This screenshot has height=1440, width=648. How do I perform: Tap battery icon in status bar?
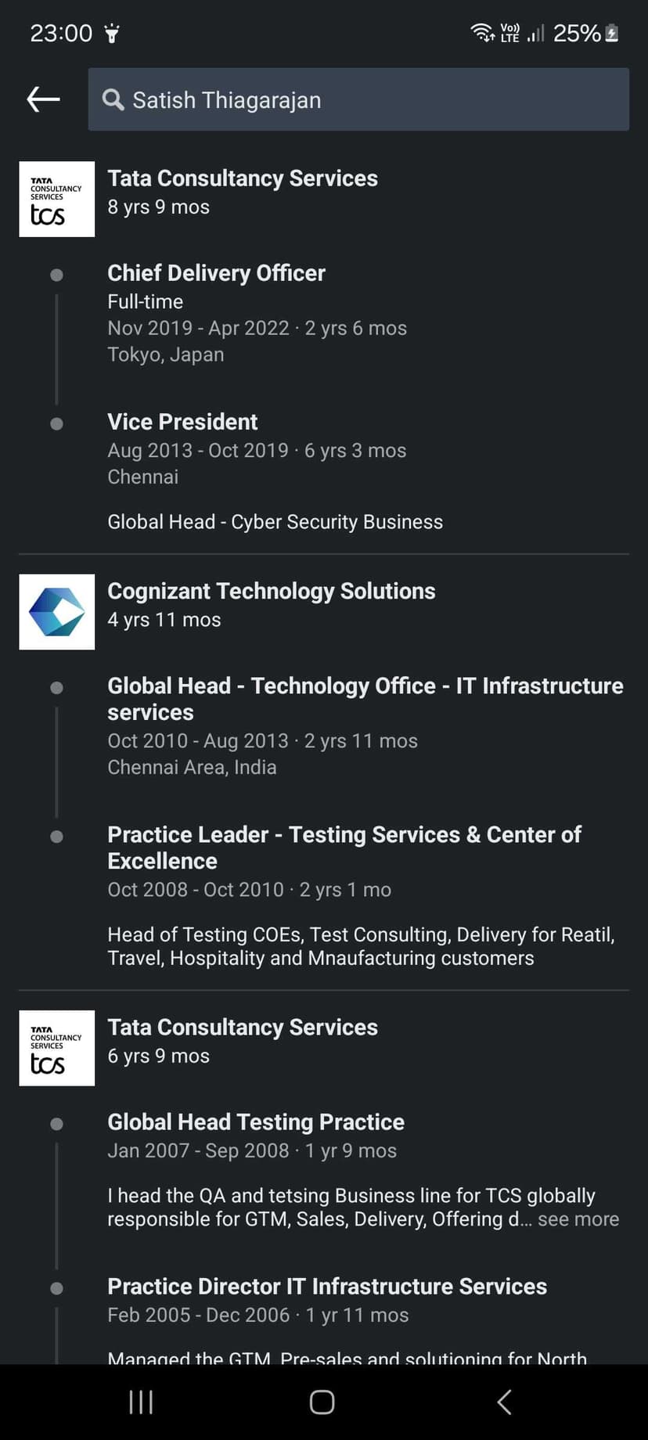coord(612,33)
